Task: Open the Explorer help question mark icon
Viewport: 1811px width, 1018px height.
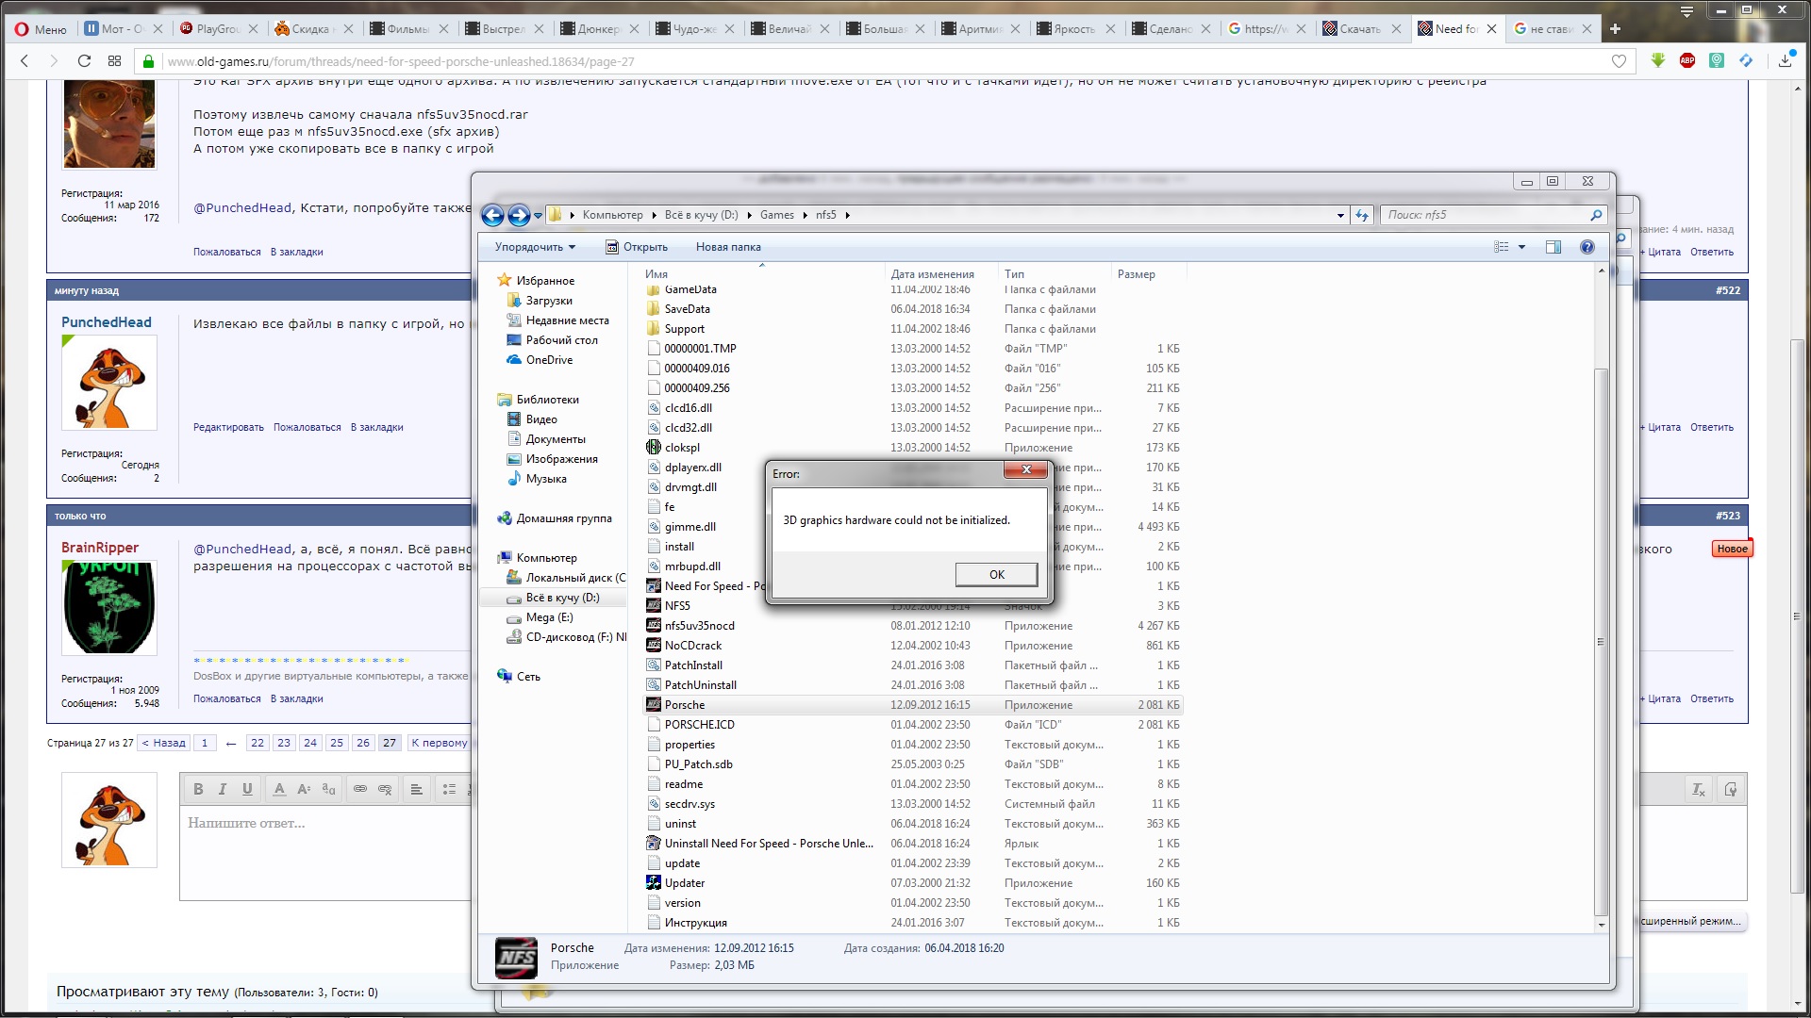Action: pyautogui.click(x=1587, y=247)
